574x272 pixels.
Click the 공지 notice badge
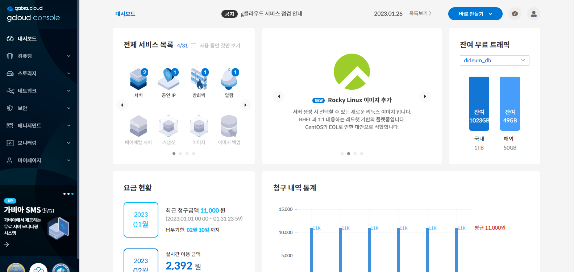coord(229,14)
